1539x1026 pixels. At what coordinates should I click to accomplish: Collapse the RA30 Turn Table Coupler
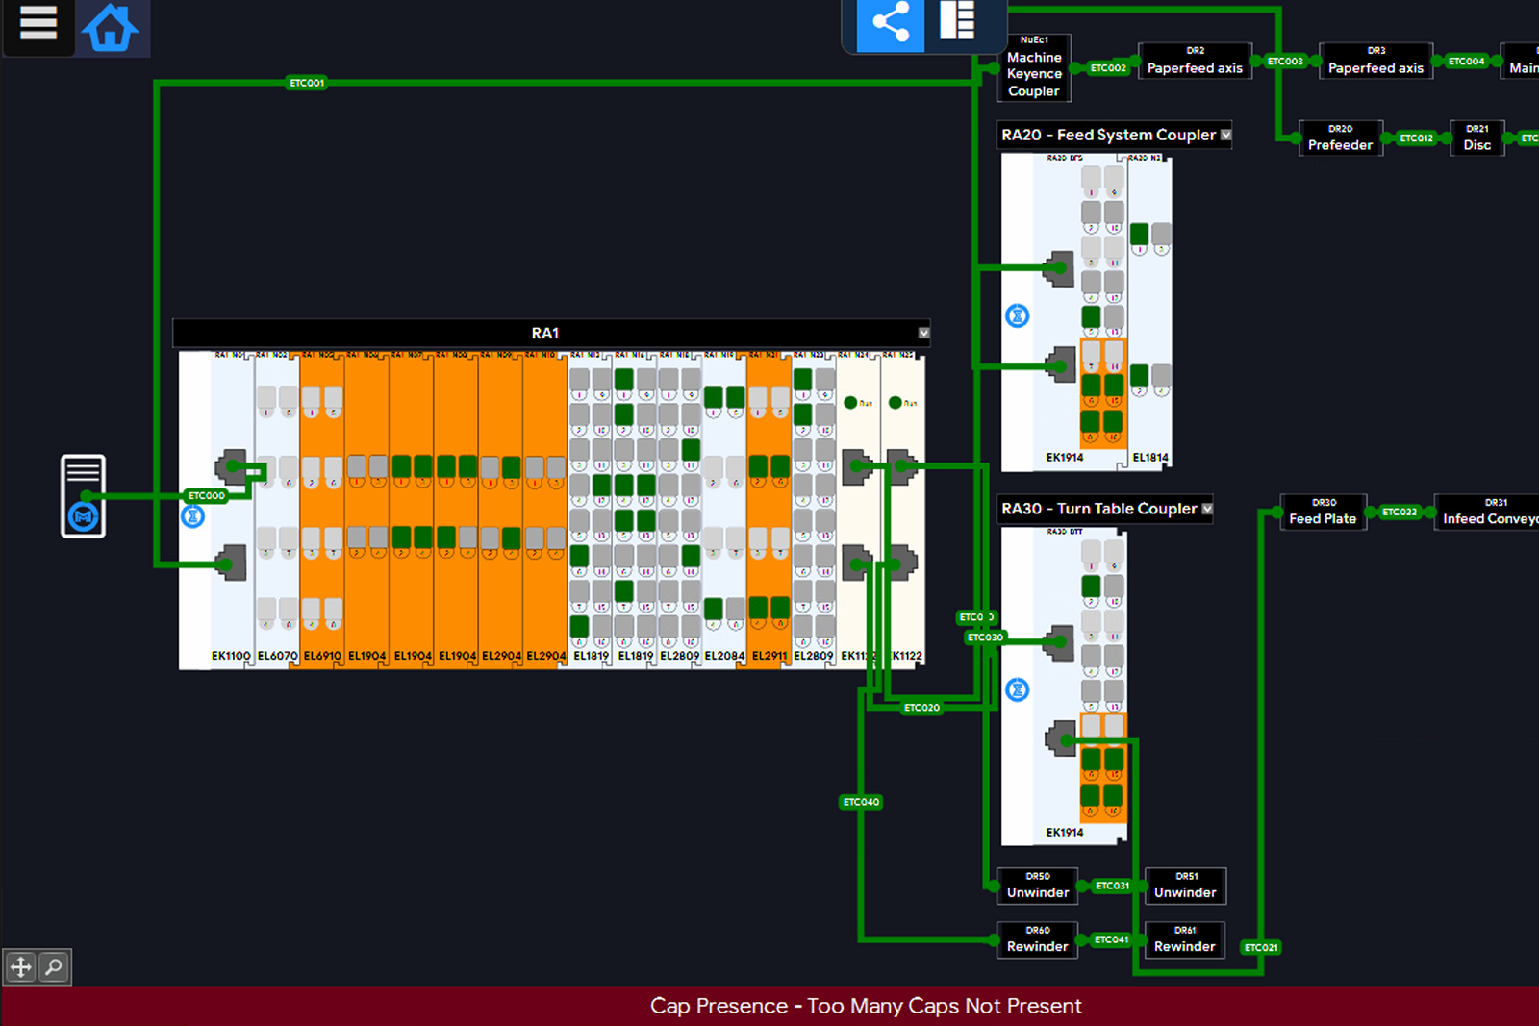pyautogui.click(x=1207, y=509)
